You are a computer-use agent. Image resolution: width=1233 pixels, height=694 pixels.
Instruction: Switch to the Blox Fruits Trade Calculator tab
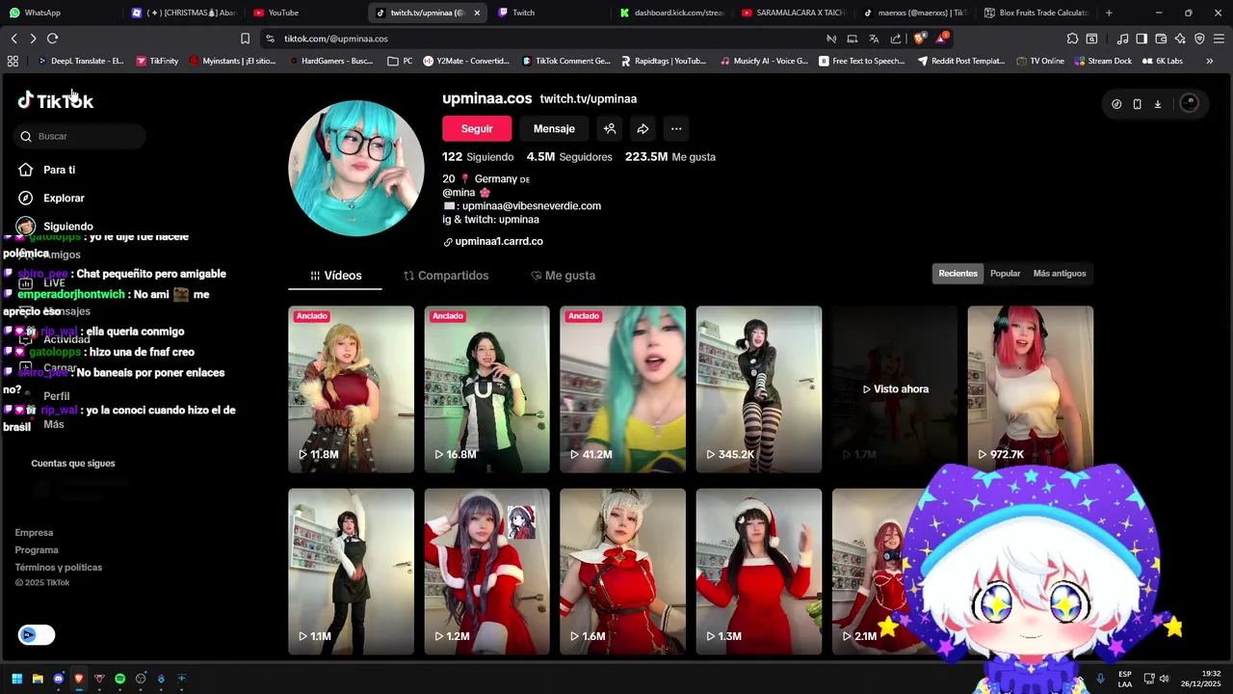(1036, 13)
